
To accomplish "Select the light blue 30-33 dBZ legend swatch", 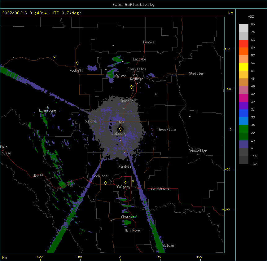I will click(x=243, y=121).
